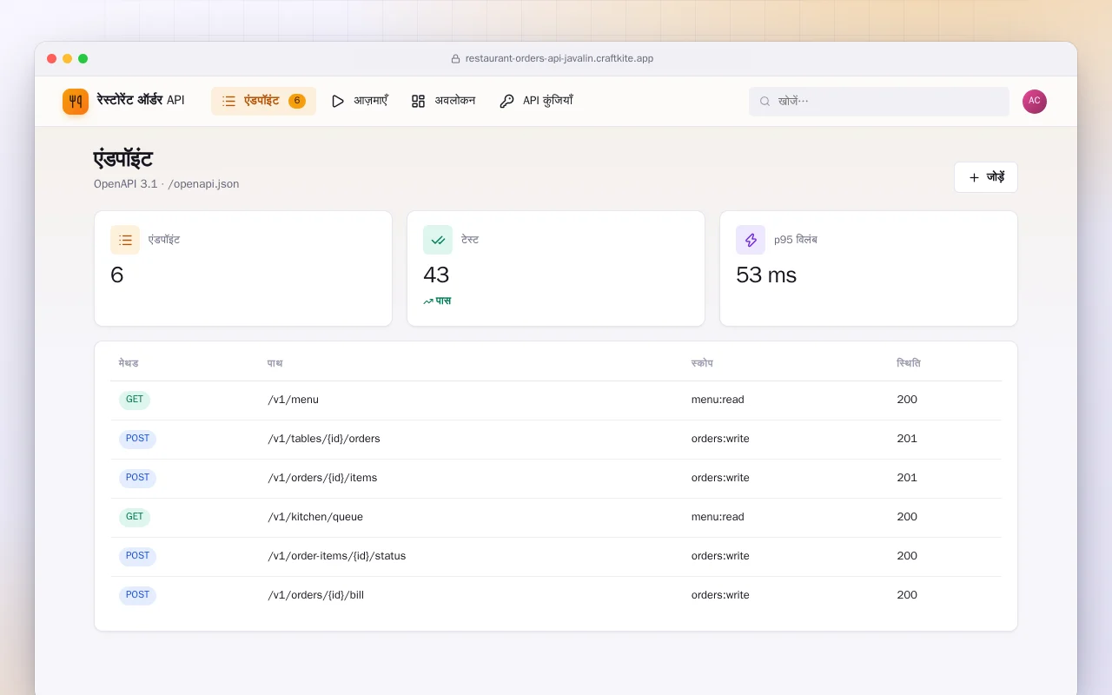Click the खोजें search field
1112x695 pixels.
(879, 102)
